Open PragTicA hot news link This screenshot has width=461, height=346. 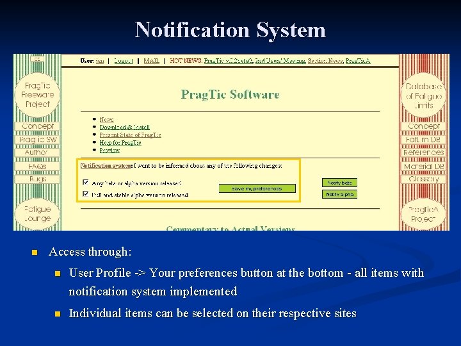(358, 61)
